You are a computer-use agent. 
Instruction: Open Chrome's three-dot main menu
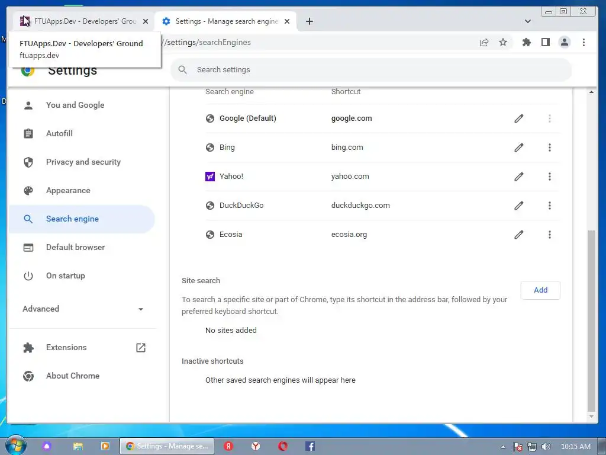click(584, 42)
